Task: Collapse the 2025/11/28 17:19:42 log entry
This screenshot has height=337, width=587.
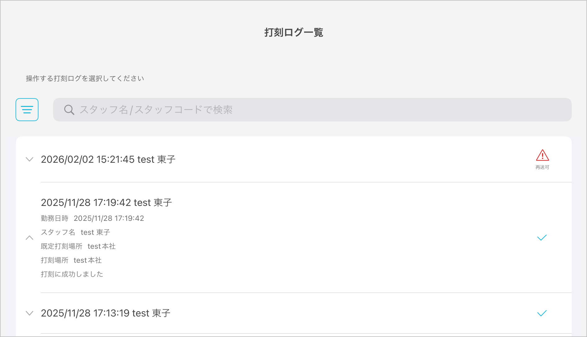Action: (29, 238)
